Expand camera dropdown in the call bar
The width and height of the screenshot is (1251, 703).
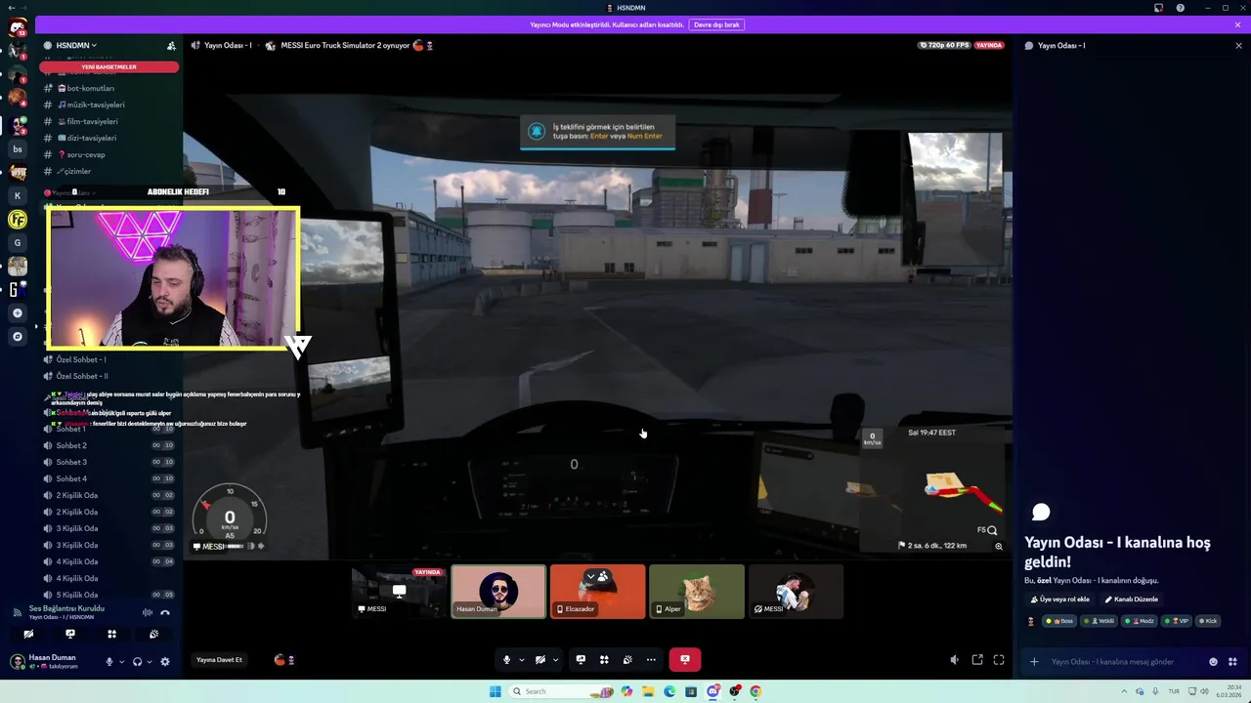(555, 660)
